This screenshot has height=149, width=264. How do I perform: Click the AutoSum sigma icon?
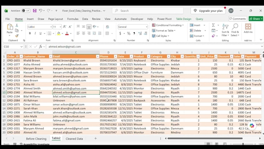point(213,25)
